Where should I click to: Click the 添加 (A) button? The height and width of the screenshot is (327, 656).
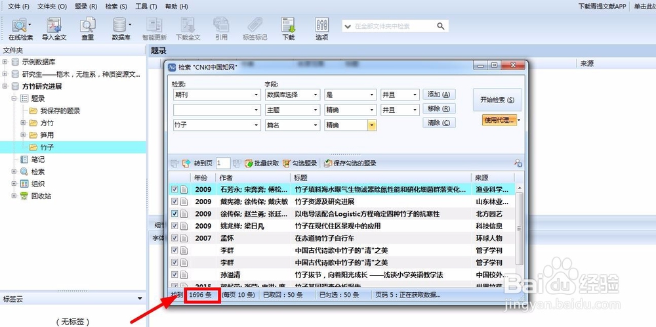pos(439,94)
